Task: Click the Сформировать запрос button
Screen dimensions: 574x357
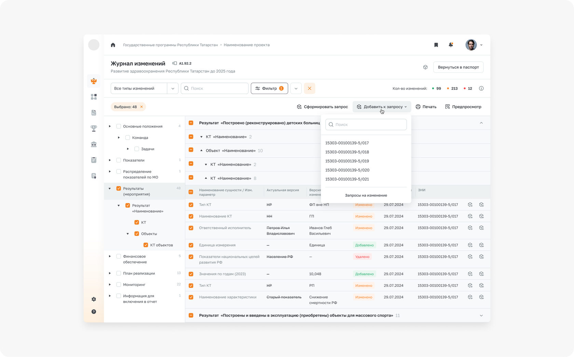Action: (x=322, y=107)
